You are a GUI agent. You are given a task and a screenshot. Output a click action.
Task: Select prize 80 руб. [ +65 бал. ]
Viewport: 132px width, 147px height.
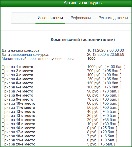(103, 95)
